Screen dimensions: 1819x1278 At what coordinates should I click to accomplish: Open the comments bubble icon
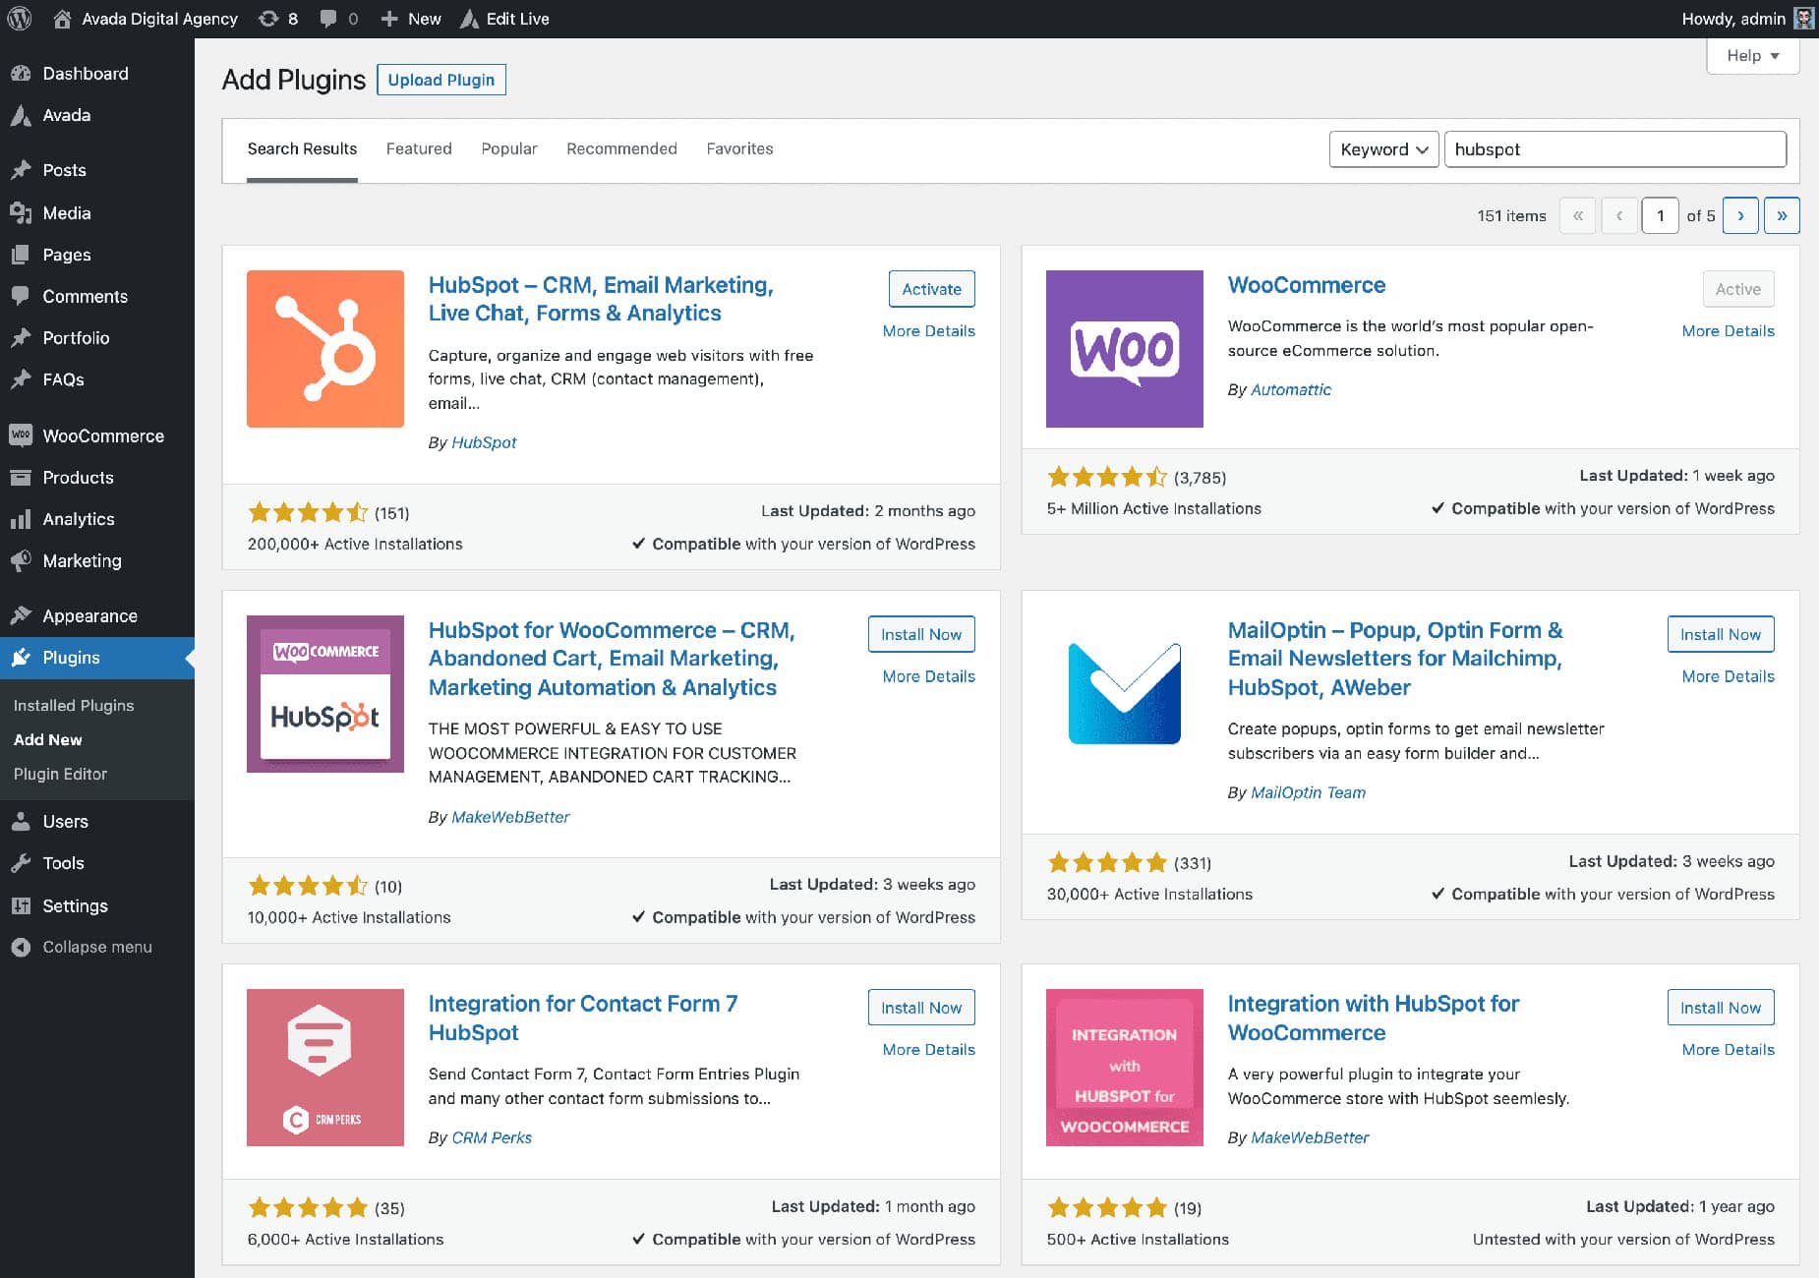[328, 19]
